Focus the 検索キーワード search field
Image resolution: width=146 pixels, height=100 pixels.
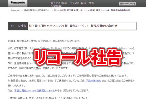point(127,4)
